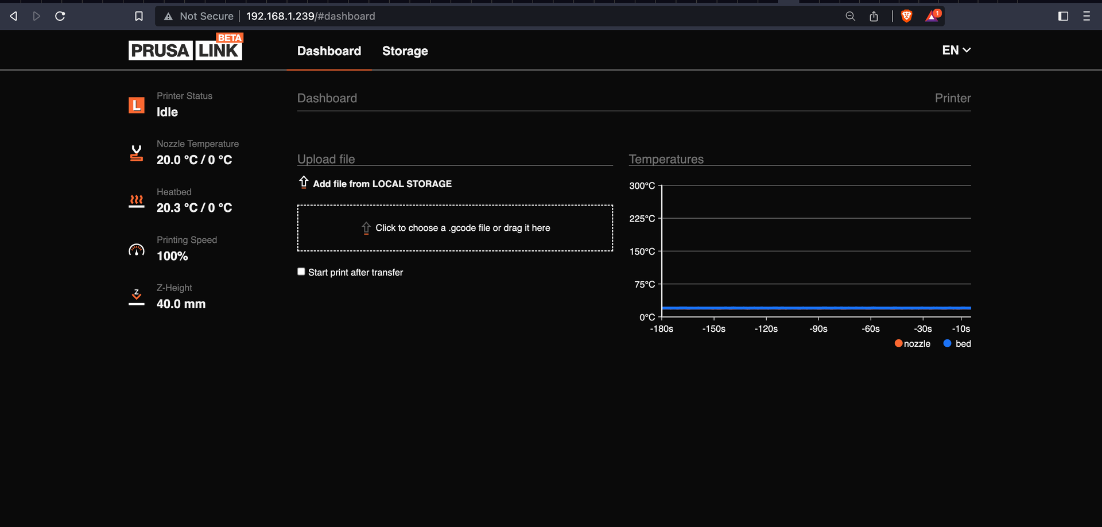The image size is (1102, 527).
Task: Select the Printer Status icon
Action: (136, 105)
